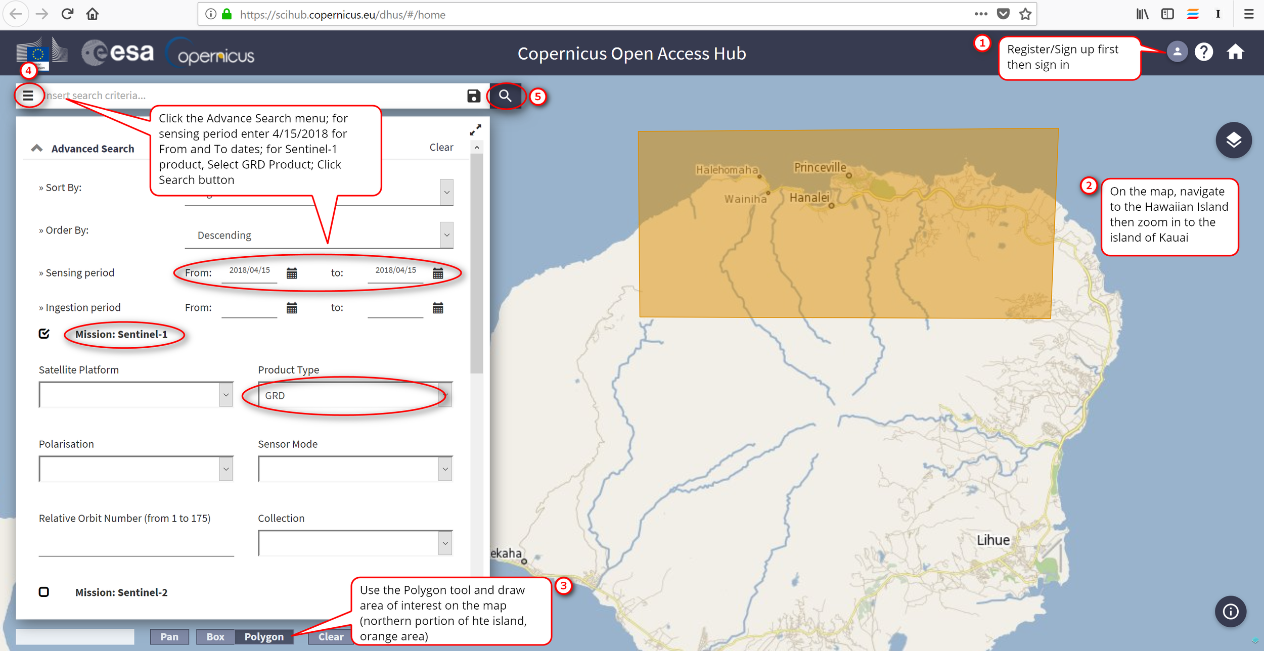Open the Satellite Platform dropdown

[136, 395]
